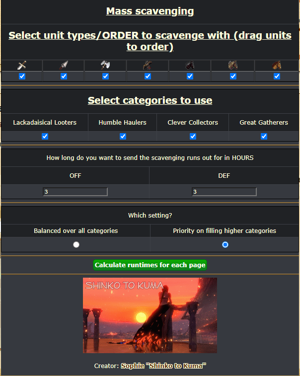Click the sword unit icon

(22, 65)
